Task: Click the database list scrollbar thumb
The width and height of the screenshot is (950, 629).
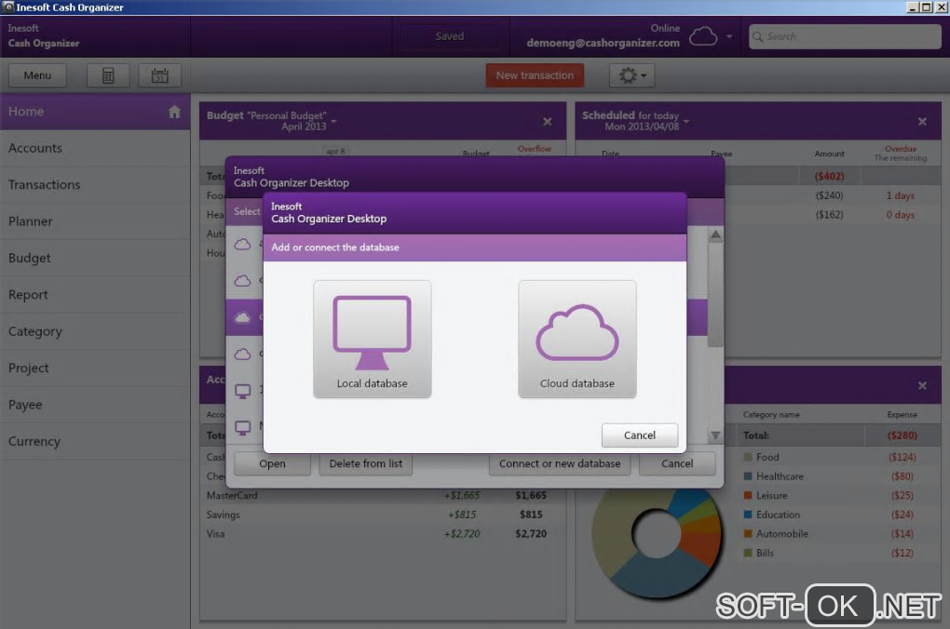Action: [715, 295]
